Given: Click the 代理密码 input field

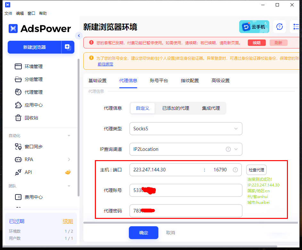Looking at the screenshot, I should pos(186,211).
